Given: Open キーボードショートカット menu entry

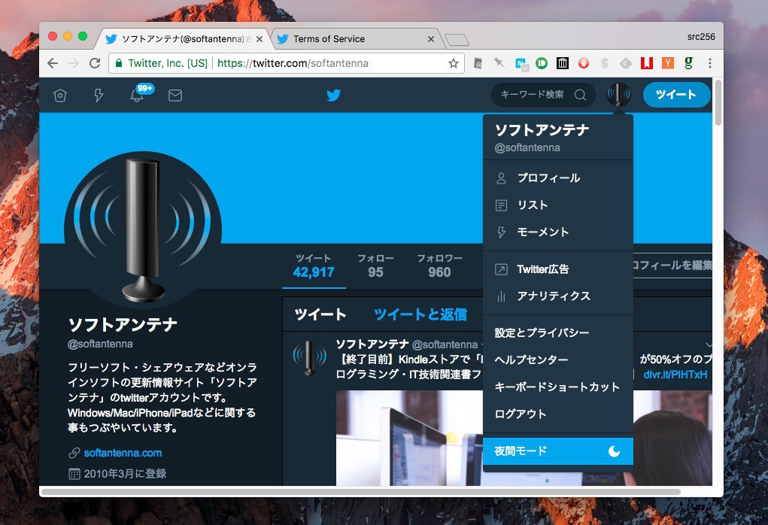Looking at the screenshot, I should [558, 387].
